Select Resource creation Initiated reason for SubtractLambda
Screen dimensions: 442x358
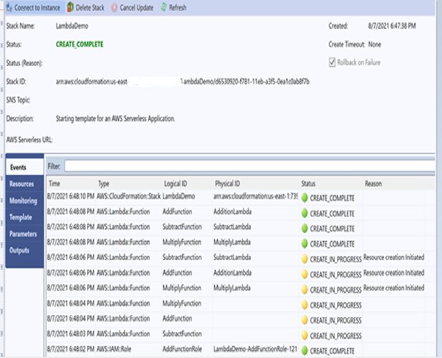click(394, 257)
